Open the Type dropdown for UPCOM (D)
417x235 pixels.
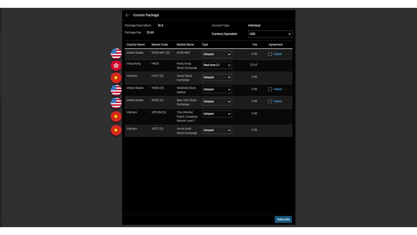(x=217, y=114)
